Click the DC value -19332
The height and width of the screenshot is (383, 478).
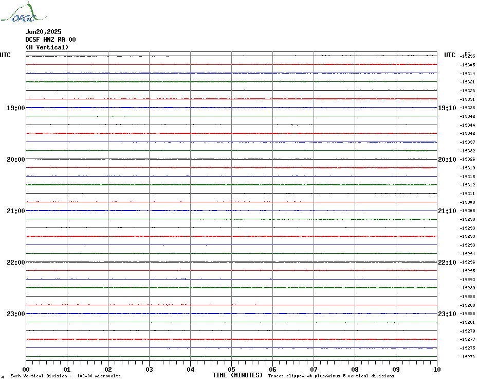click(x=467, y=151)
